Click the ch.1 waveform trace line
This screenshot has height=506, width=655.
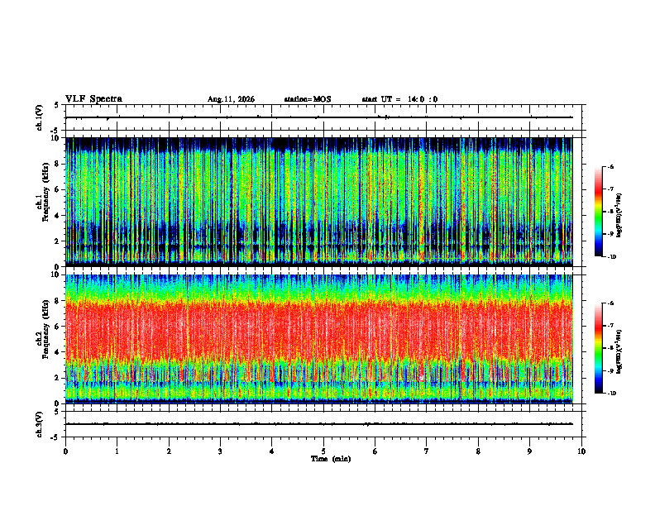(319, 117)
